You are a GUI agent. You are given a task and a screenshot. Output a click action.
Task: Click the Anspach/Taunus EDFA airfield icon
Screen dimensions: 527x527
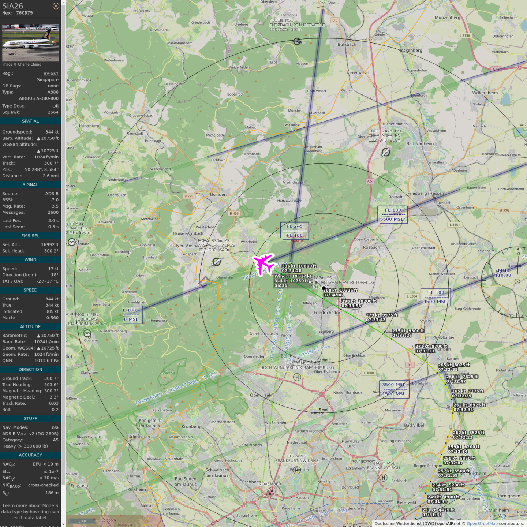point(217,262)
